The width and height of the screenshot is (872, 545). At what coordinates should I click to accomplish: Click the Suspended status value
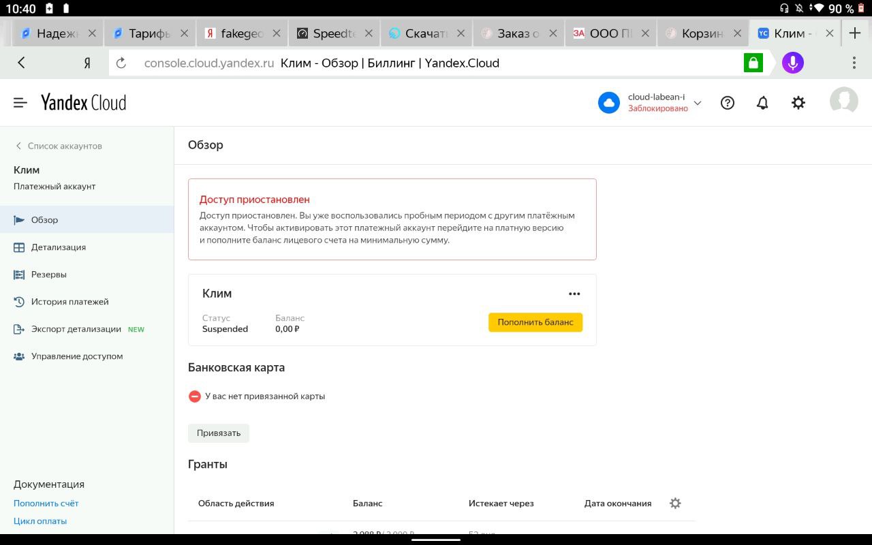[x=225, y=329]
